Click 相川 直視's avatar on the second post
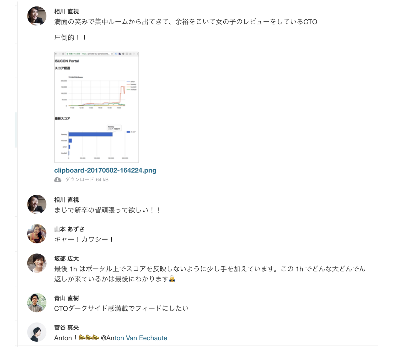The image size is (400, 347). pos(37,204)
